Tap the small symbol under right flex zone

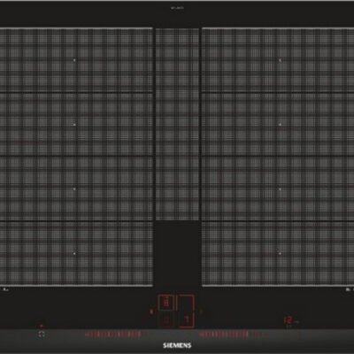(349, 289)
